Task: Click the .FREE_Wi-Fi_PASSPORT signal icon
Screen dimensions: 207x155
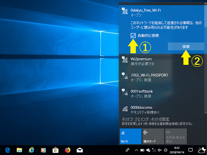Action: coord(125,76)
